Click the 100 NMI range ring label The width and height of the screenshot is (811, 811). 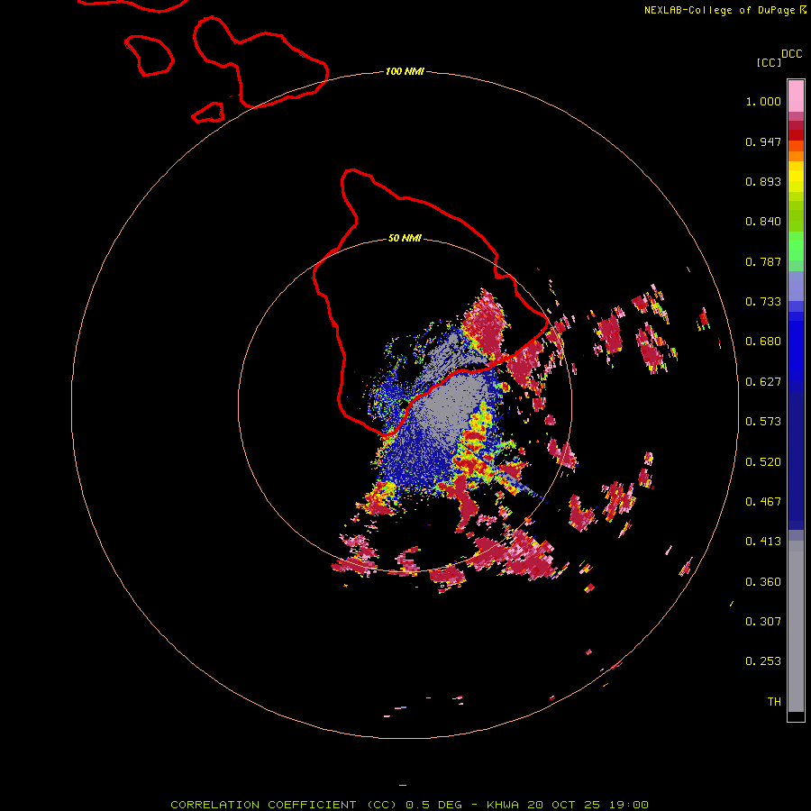tap(405, 71)
